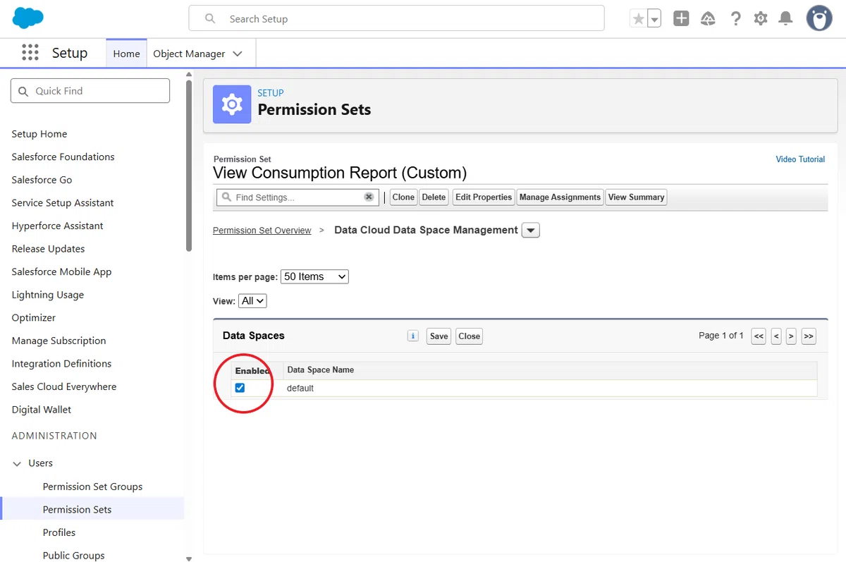Go to the last page of Data Spaces
This screenshot has width=846, height=562.
tap(809, 336)
